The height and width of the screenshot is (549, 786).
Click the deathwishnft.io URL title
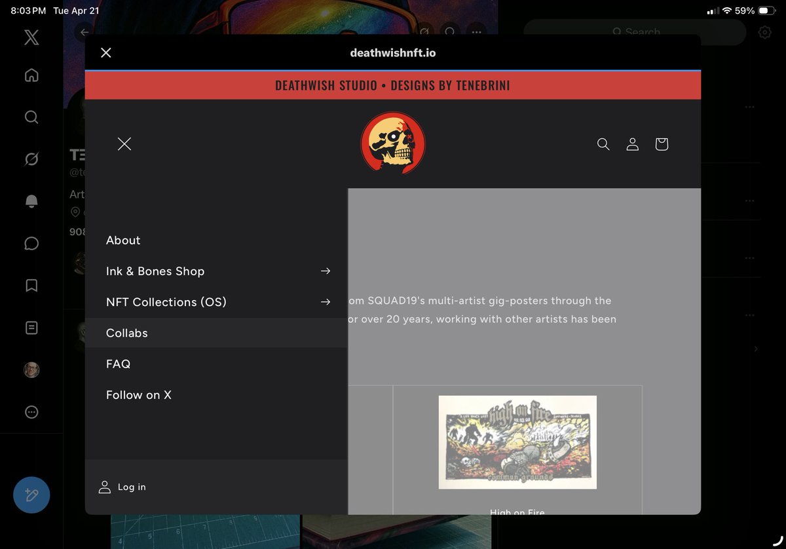coord(393,52)
